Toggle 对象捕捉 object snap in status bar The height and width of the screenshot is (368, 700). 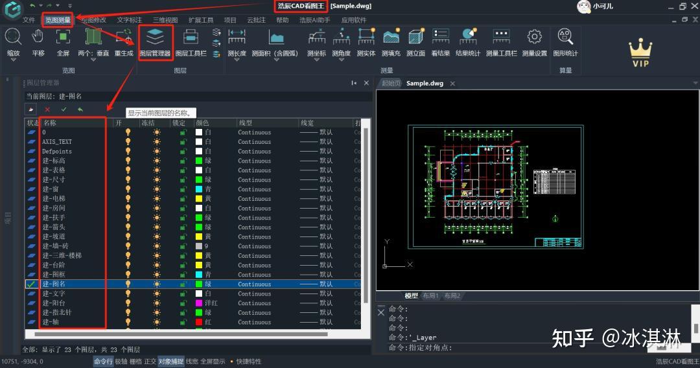click(x=171, y=362)
